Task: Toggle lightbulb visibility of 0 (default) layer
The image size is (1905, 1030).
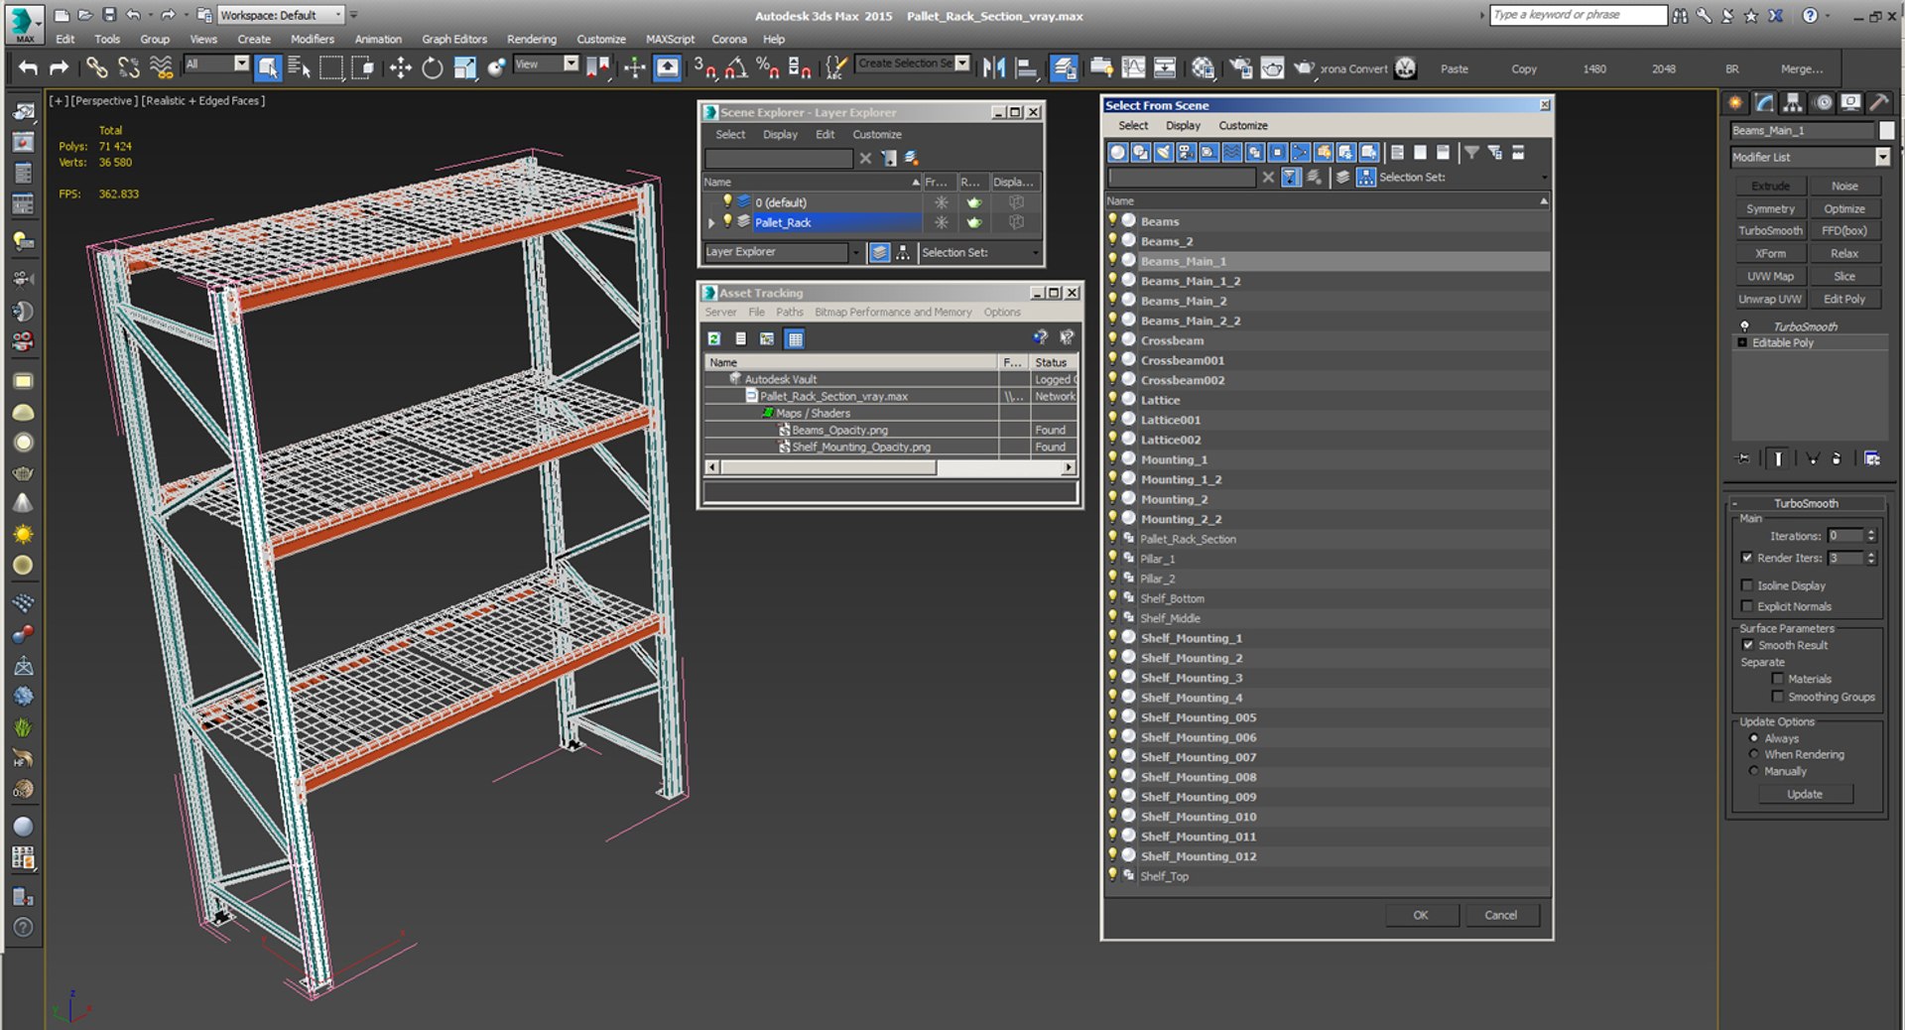Action: click(727, 201)
